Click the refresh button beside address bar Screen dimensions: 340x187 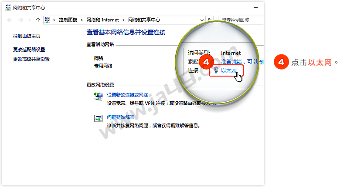(x=210, y=20)
